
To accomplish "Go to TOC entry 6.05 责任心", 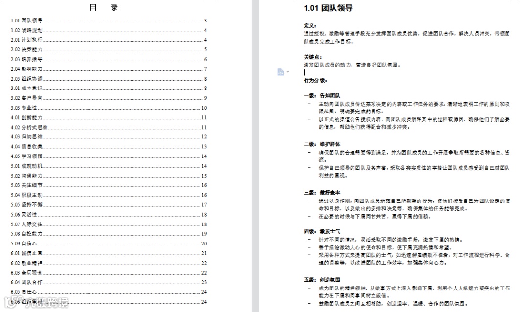I will [x=109, y=292].
